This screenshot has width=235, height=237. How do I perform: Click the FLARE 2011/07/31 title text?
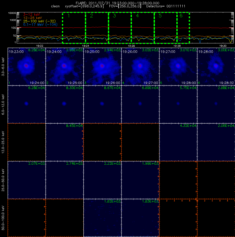(117, 3)
